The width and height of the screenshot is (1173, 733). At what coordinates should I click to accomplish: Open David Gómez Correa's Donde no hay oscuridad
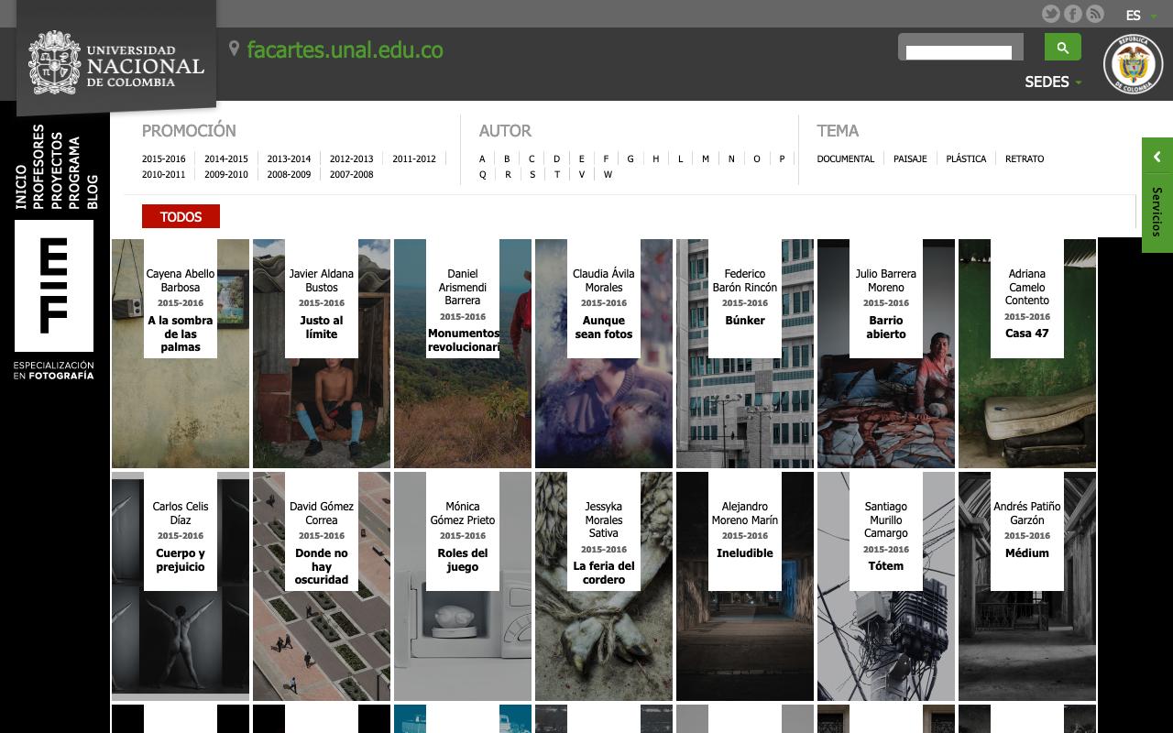click(322, 586)
